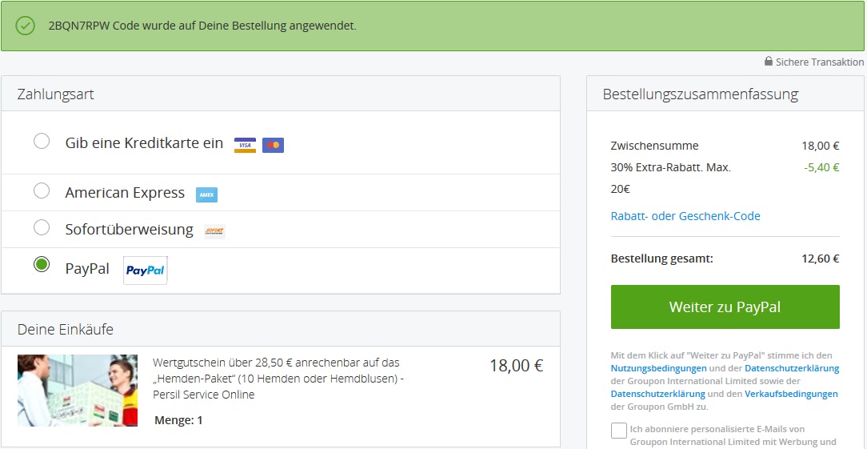The width and height of the screenshot is (867, 449).
Task: Open Rabatt- oder Geschenk-Code link
Action: [x=685, y=216]
